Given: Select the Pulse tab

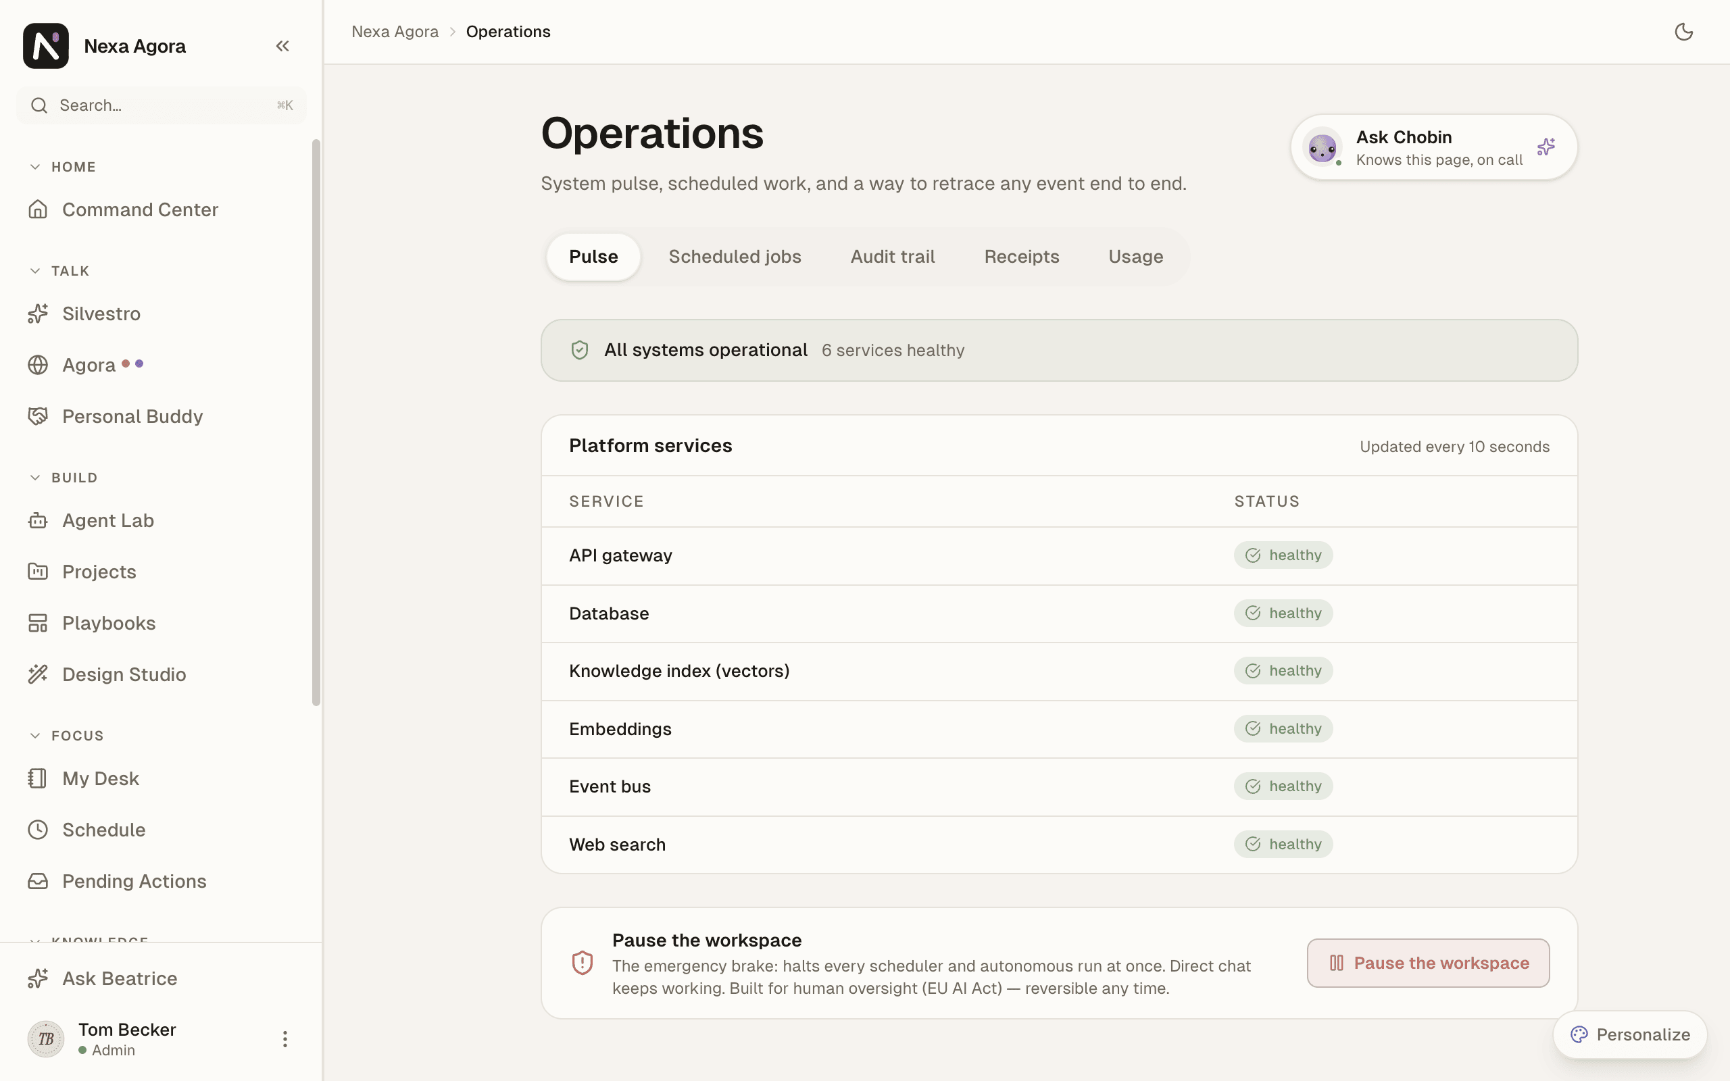Looking at the screenshot, I should [593, 257].
